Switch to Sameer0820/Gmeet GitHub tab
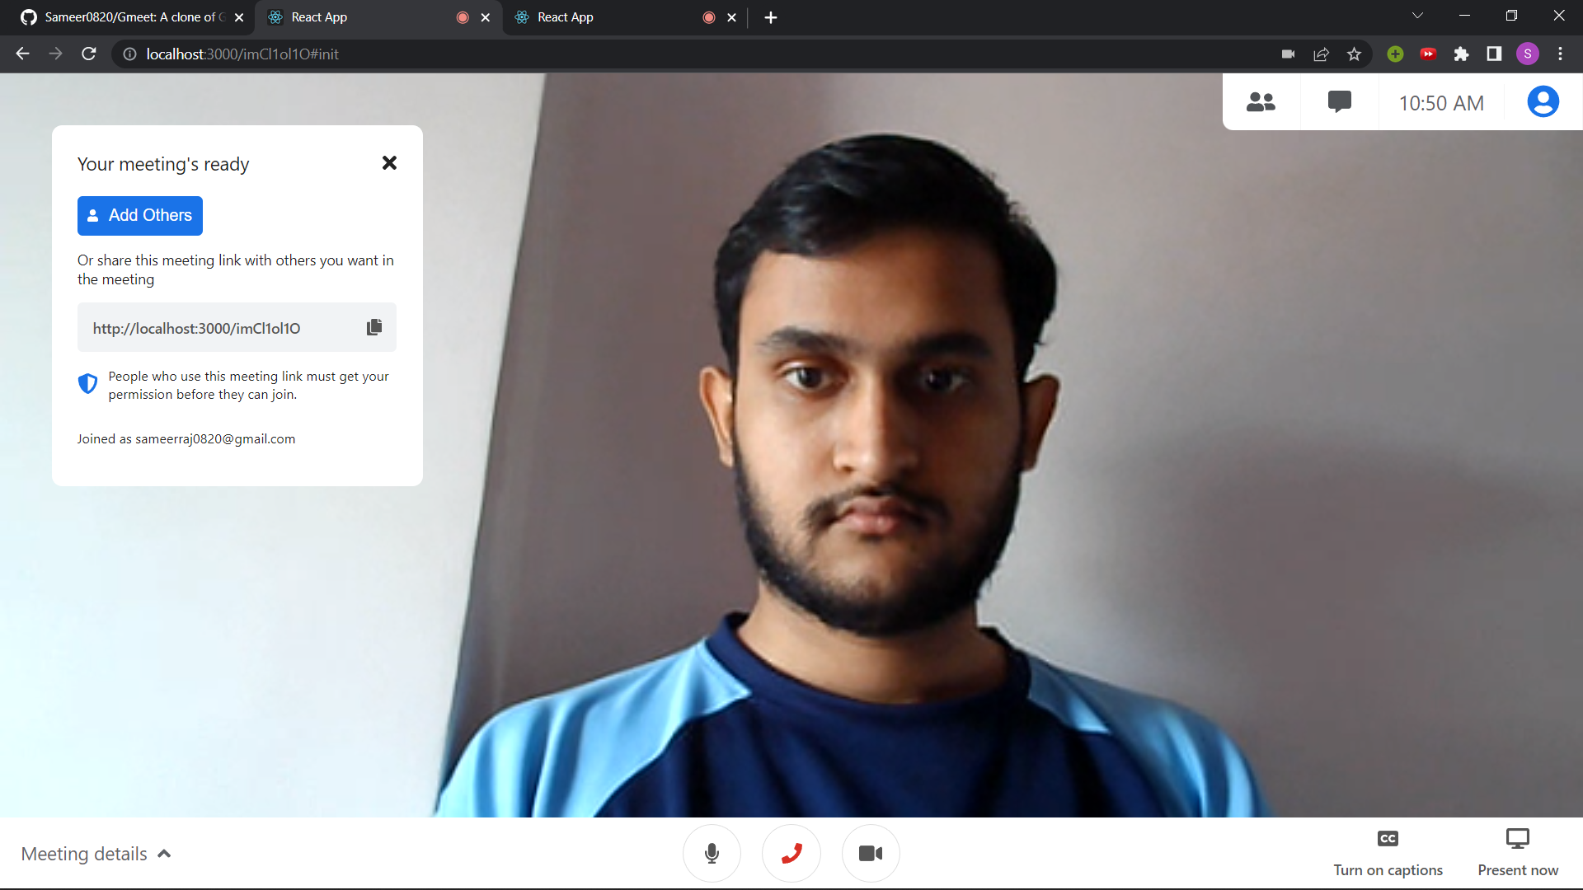The image size is (1583, 890). (x=128, y=17)
